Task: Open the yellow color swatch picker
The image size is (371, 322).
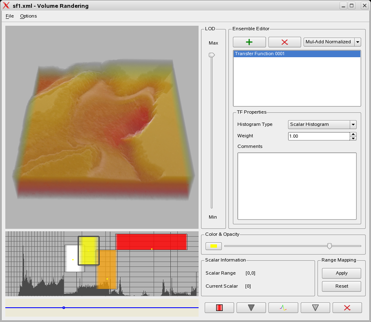Action: (x=214, y=246)
